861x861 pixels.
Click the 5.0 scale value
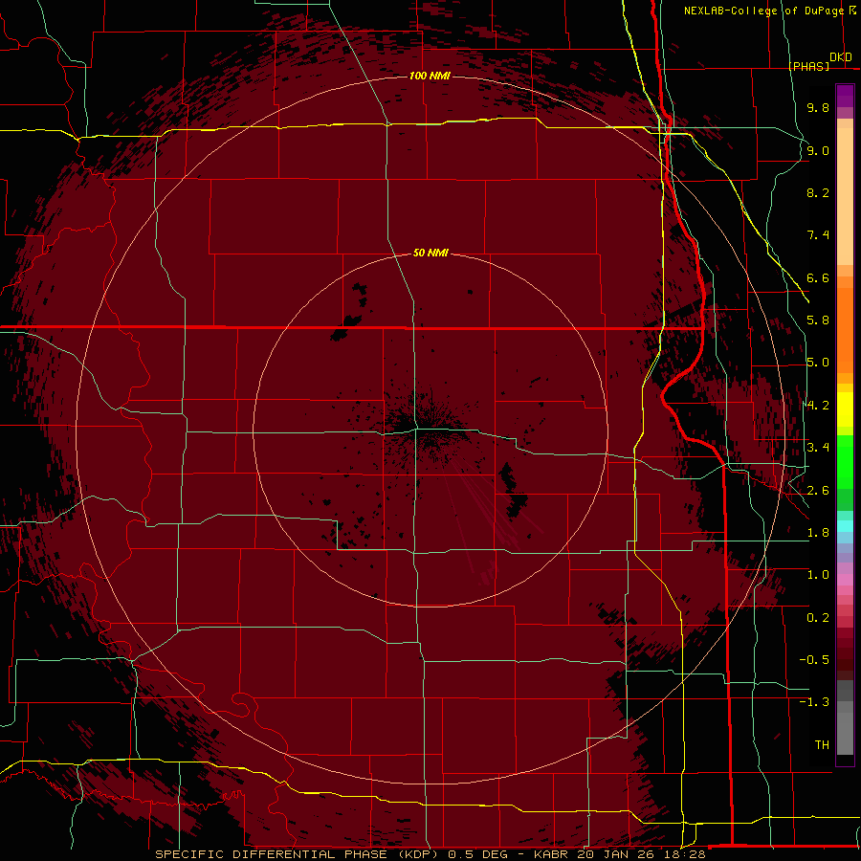click(818, 363)
